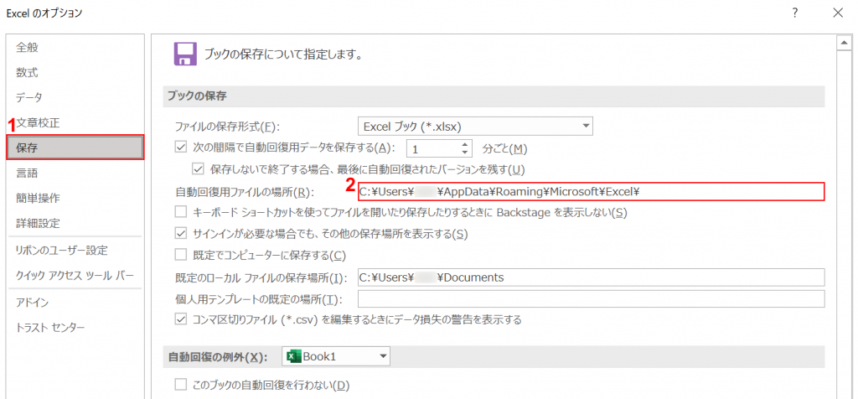
Task: Increase the auto-recover minutes with up arrow
Action: pyautogui.click(x=465, y=144)
